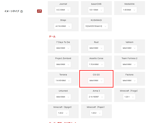
Task: Click the ゲーム section heading
Action: 52,37
